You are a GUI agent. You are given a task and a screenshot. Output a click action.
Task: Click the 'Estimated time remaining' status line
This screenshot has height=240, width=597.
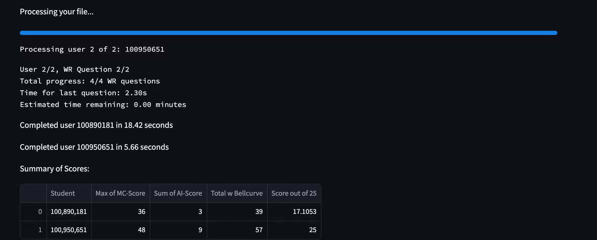[103, 105]
